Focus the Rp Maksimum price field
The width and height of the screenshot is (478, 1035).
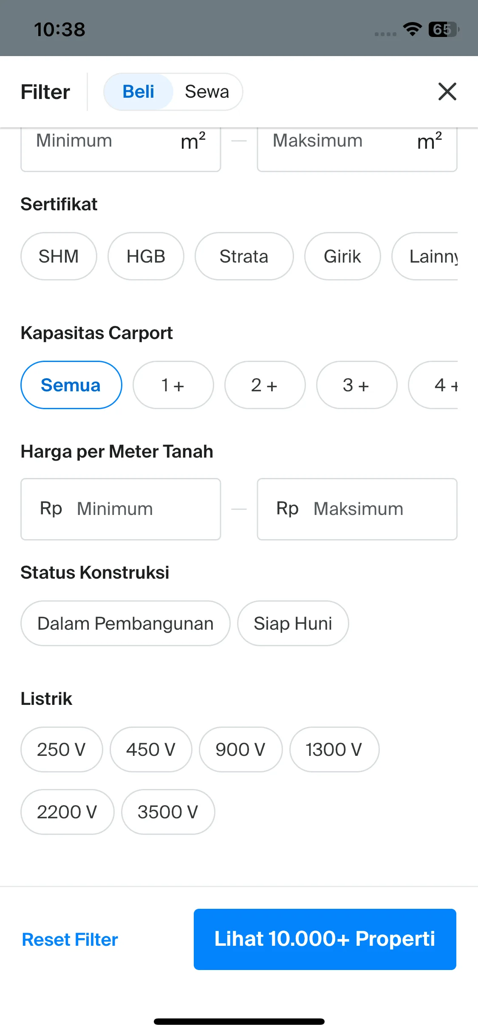357,509
